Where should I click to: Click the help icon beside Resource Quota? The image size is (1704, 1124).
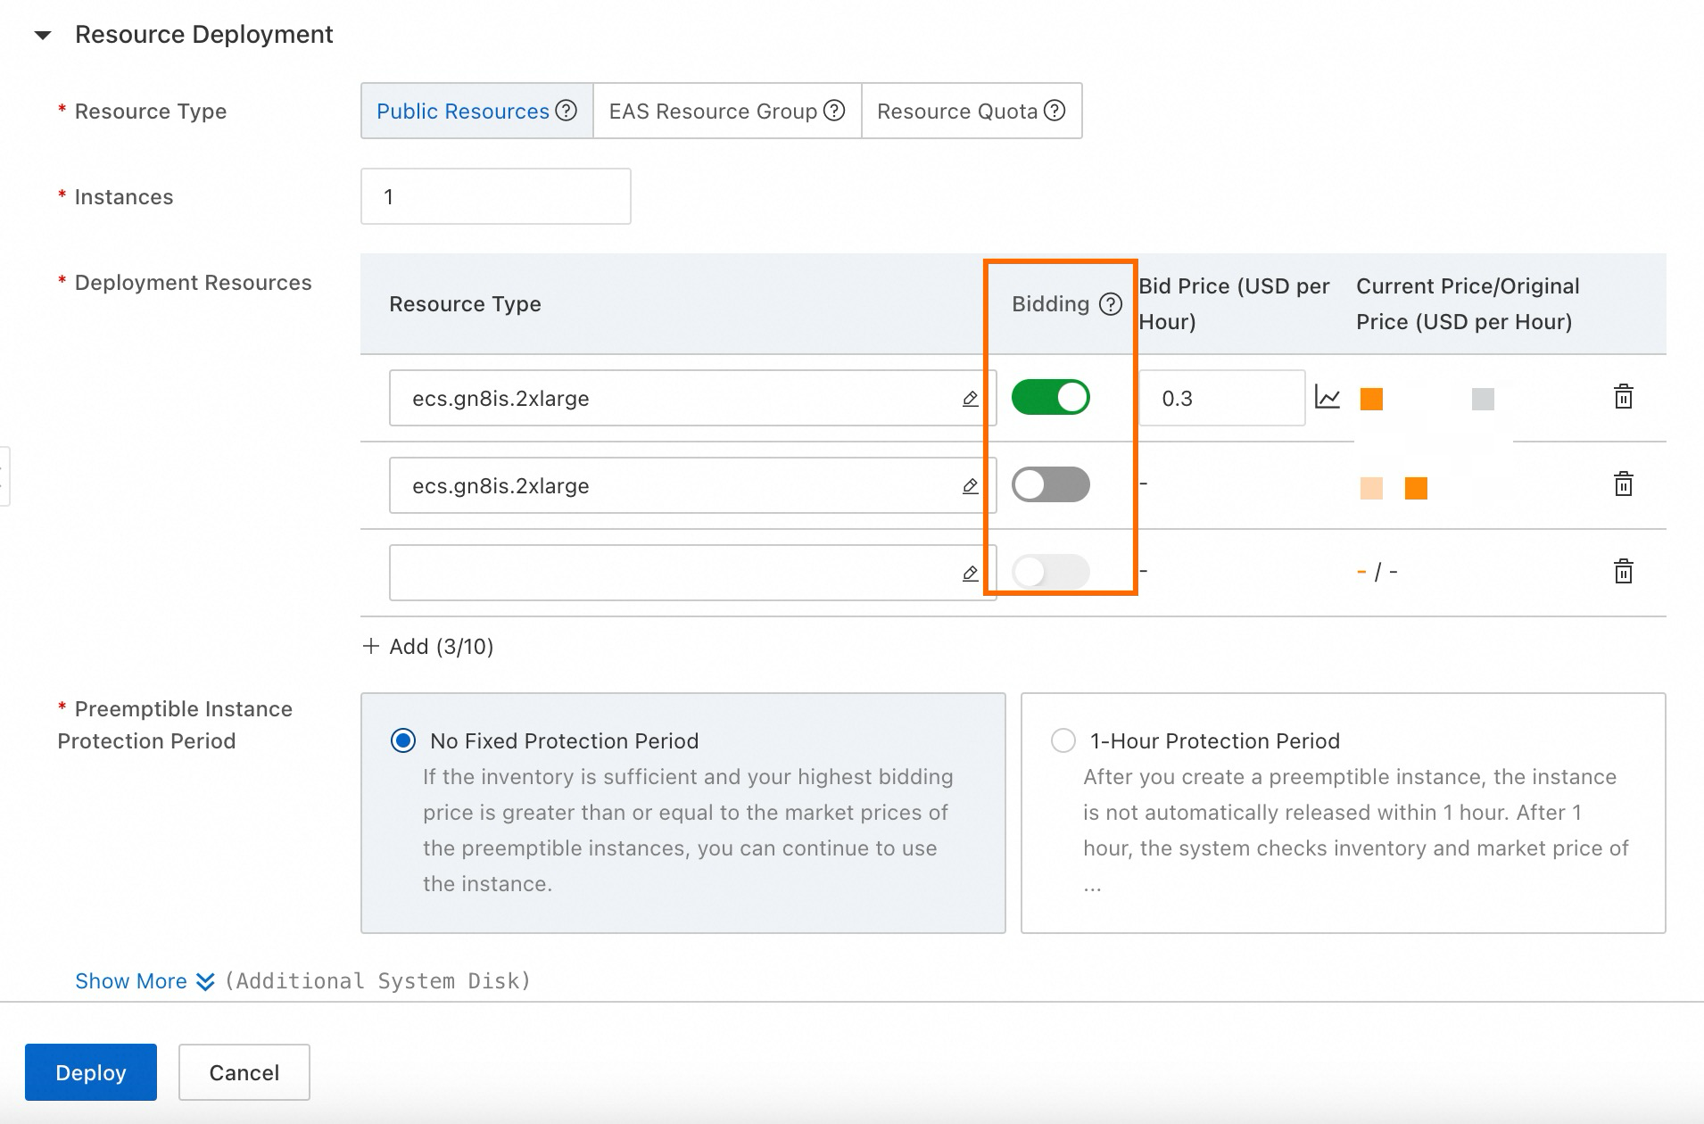pyautogui.click(x=1055, y=111)
